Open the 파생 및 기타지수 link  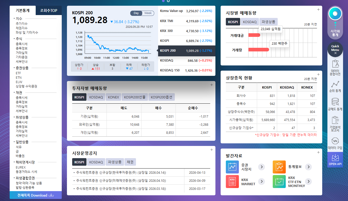27,32
